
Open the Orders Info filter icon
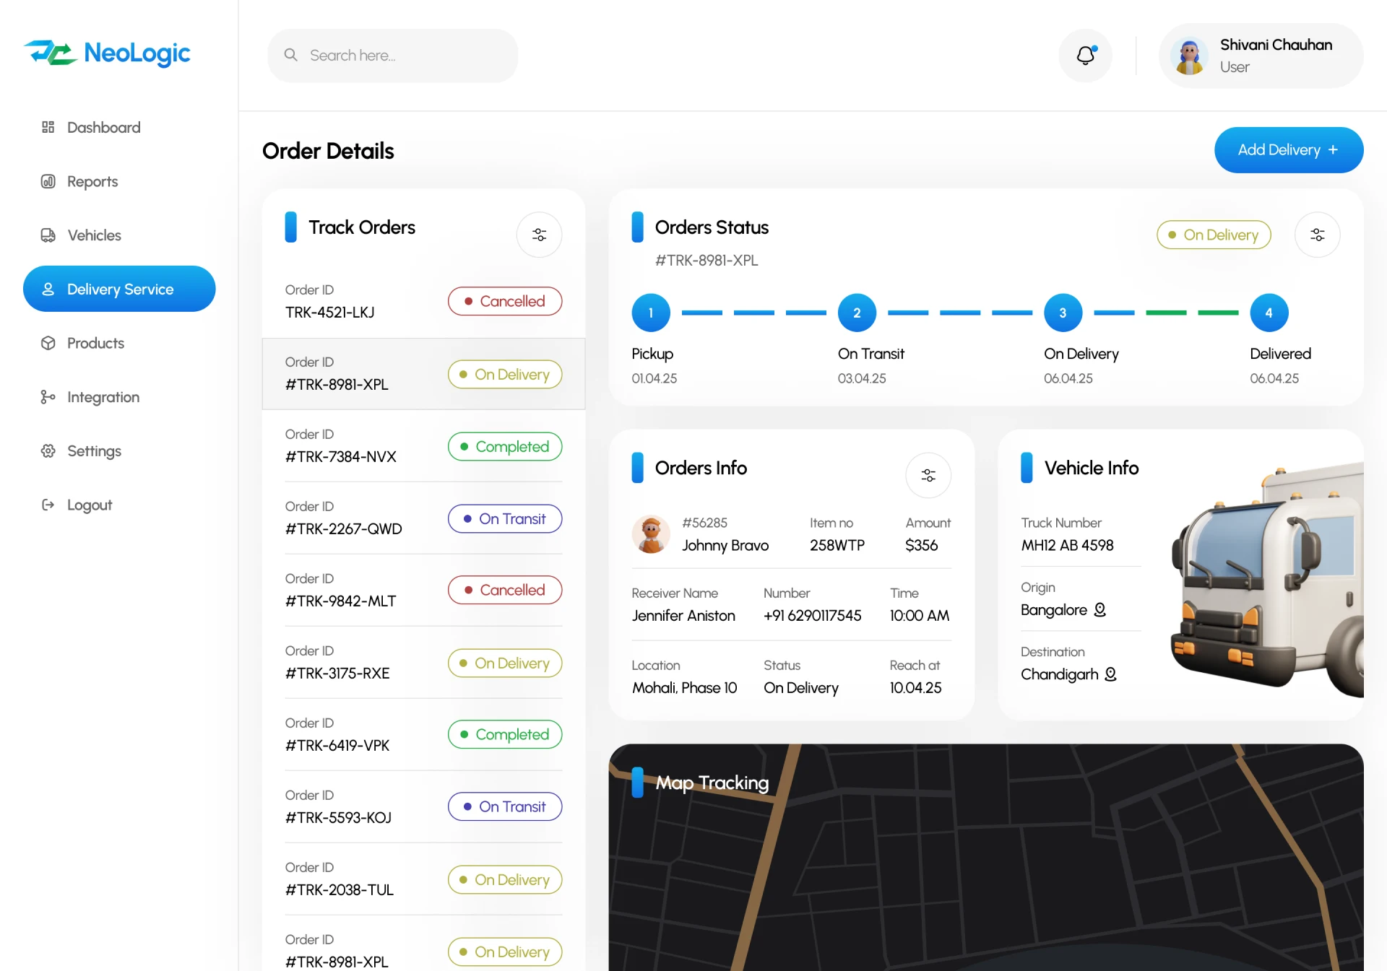928,475
